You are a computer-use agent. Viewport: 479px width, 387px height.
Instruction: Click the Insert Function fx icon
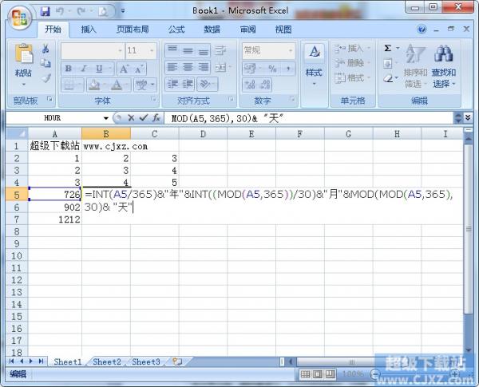tap(157, 117)
